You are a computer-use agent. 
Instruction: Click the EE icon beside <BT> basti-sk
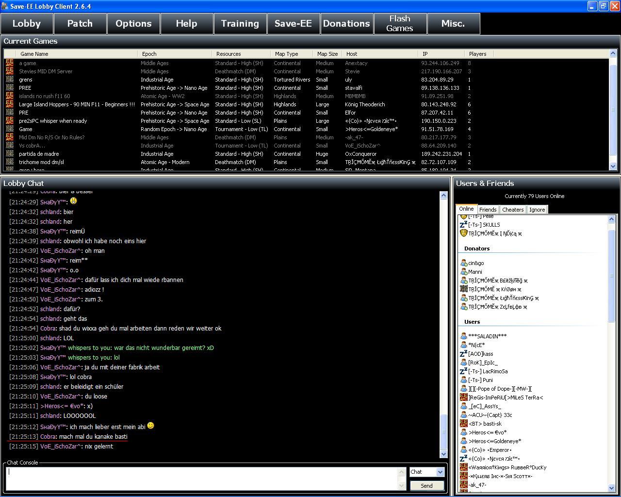pyautogui.click(x=463, y=424)
